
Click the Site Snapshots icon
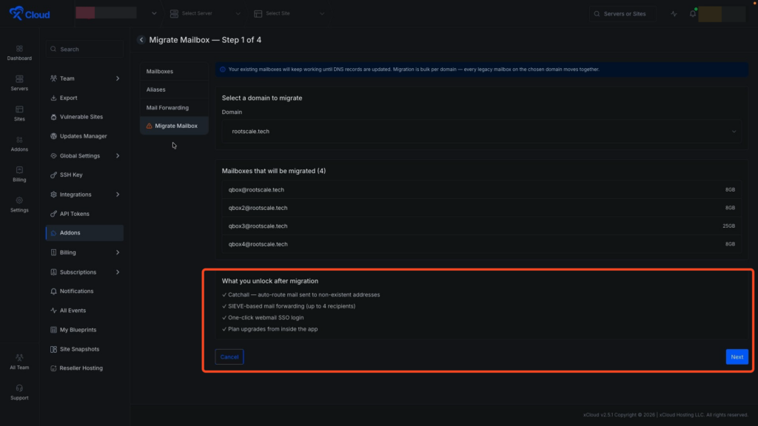tap(53, 349)
